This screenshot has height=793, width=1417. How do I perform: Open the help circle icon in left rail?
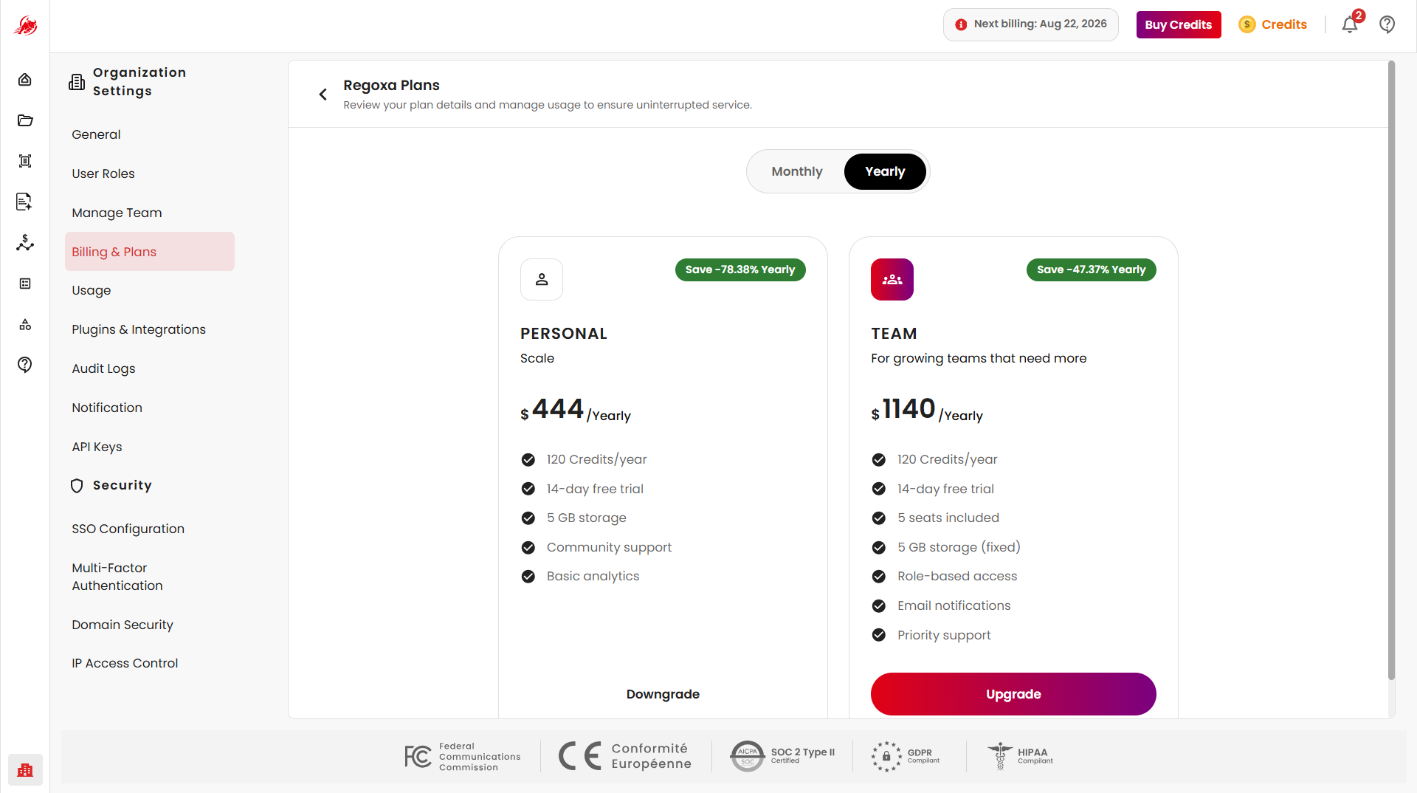(x=25, y=365)
